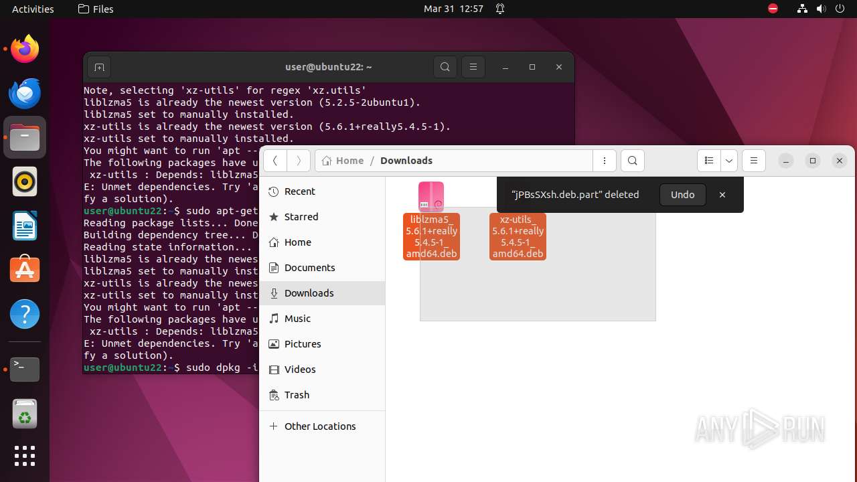
Task: Select xz-utils deb package file
Action: point(518,236)
